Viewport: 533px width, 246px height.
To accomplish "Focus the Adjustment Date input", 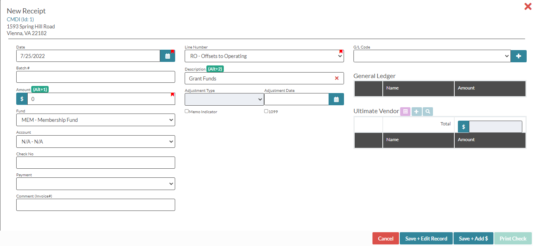I will (297, 99).
